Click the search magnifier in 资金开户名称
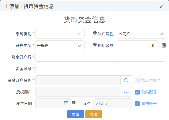169x120 pixels. pos(126,80)
